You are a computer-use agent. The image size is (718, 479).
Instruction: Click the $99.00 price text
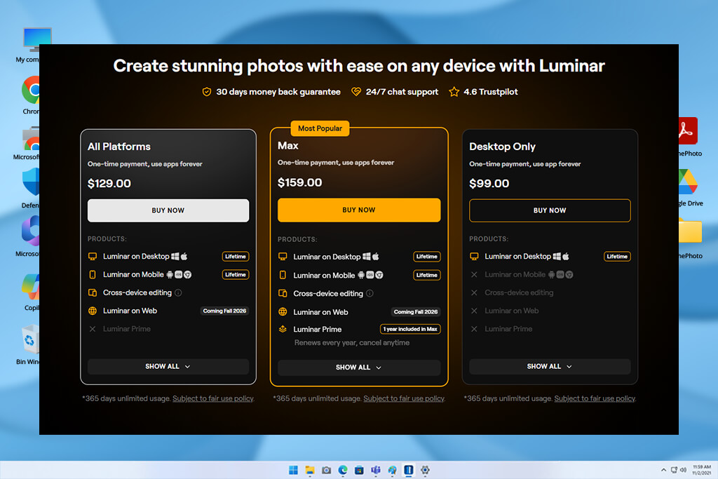[489, 183]
